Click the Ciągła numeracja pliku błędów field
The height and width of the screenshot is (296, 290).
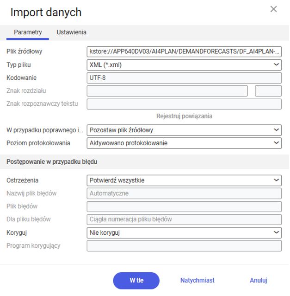[184, 219]
